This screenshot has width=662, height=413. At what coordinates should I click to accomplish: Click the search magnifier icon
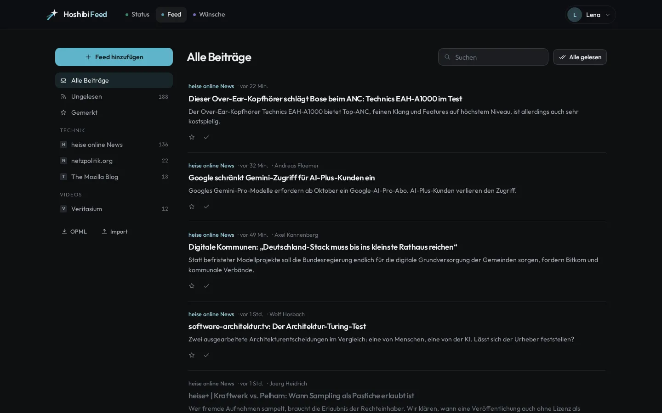click(x=447, y=57)
